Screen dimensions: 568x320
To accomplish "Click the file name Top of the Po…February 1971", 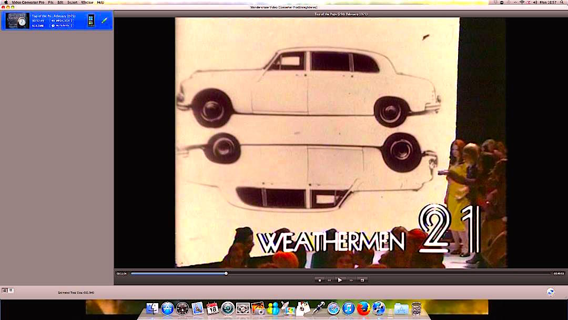I will click(x=54, y=16).
